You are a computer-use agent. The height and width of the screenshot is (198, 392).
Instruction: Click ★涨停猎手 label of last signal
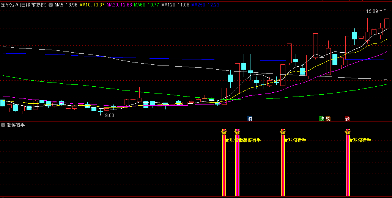coord(360,140)
